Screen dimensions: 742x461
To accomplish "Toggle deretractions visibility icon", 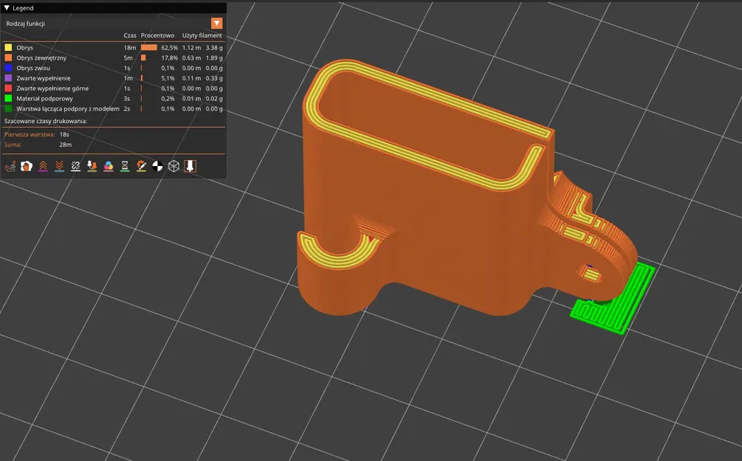I will (x=59, y=166).
